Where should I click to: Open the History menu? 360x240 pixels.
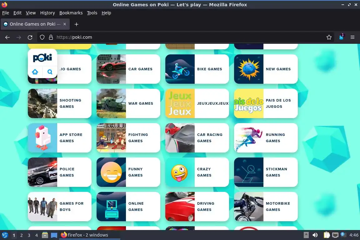coord(47,13)
